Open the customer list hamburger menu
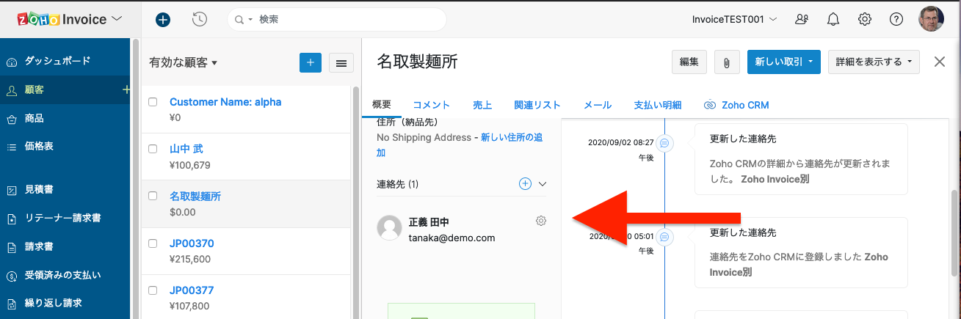The image size is (961, 319). tap(341, 63)
